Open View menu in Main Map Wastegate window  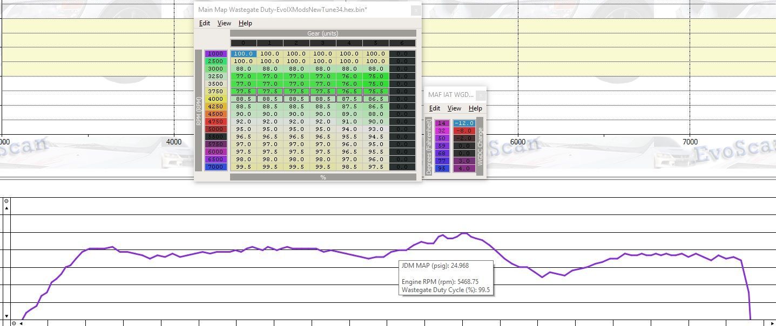point(224,23)
